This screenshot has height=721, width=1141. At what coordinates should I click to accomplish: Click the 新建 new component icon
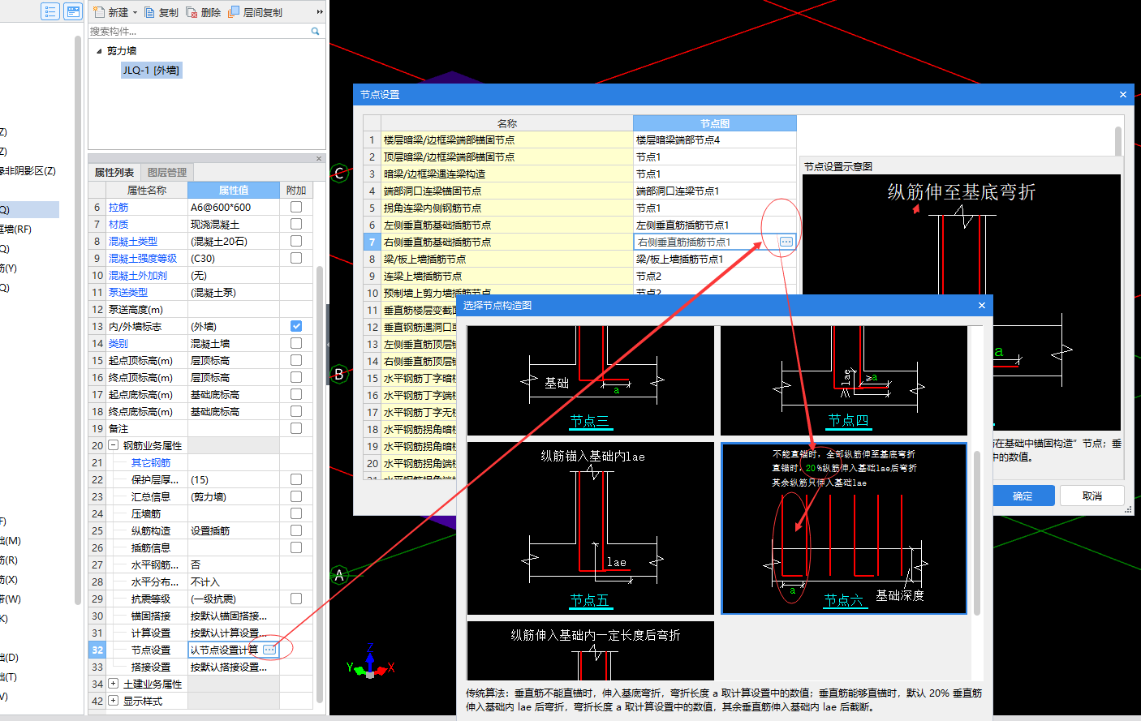coord(99,12)
